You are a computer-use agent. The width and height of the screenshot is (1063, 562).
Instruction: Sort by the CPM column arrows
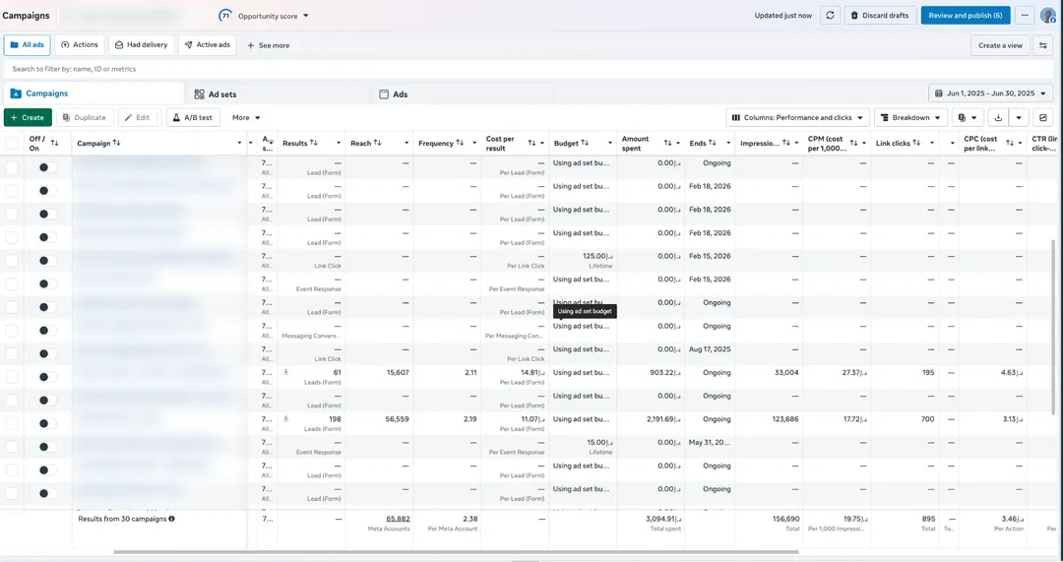tap(853, 143)
